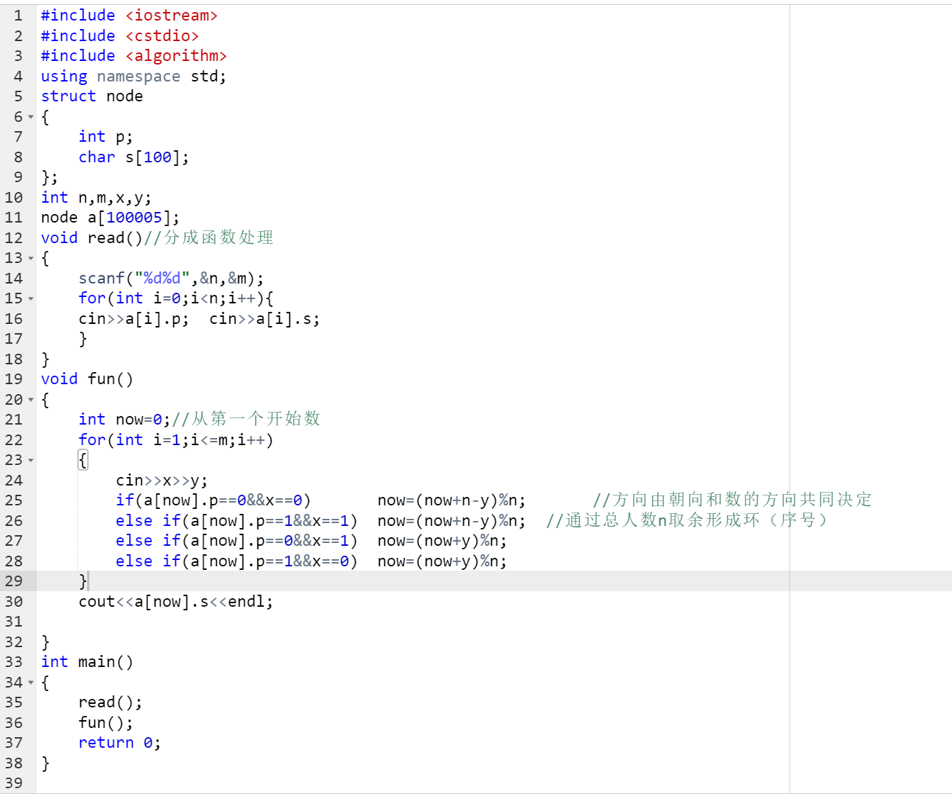952x796 pixels.
Task: Click the text "cin>>a[i].p;"
Action: pos(134,319)
